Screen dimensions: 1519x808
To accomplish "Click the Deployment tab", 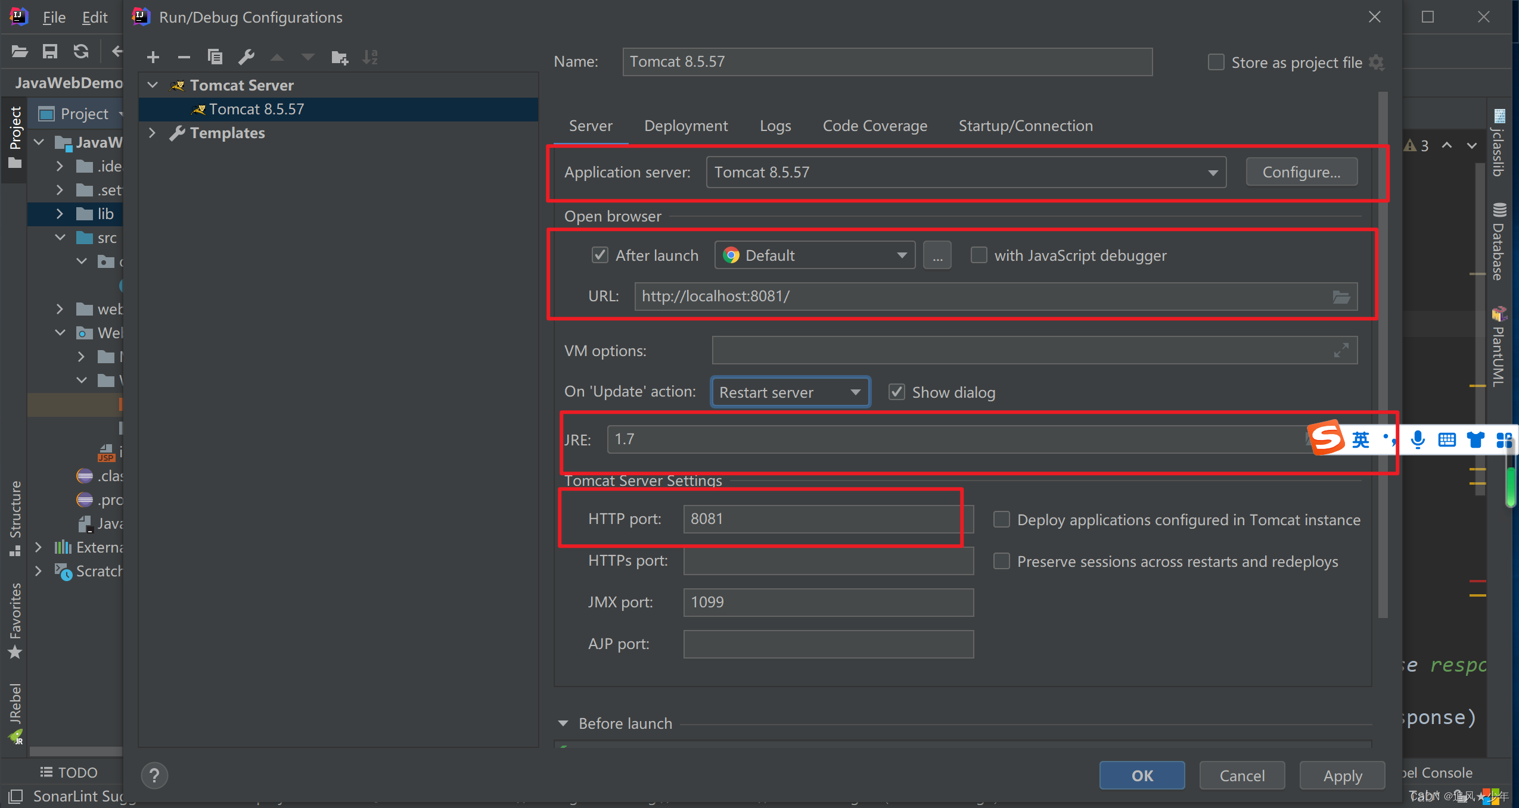I will pos(685,126).
